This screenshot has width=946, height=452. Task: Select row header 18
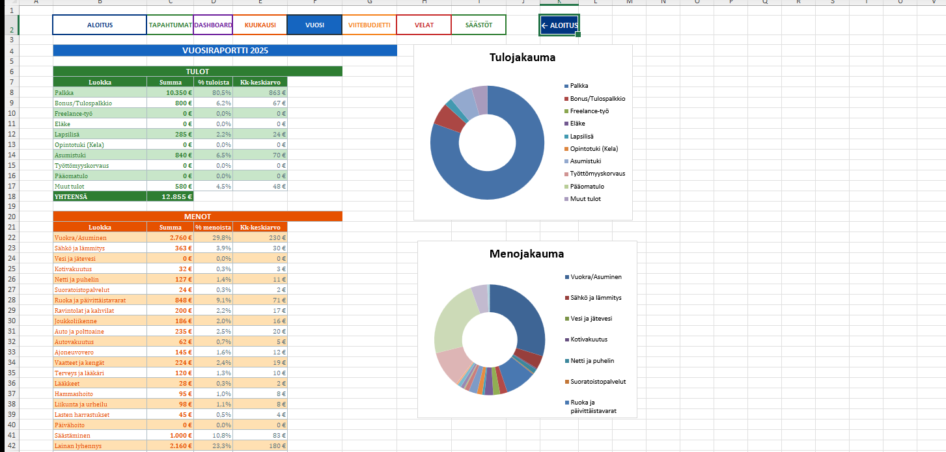coord(10,196)
